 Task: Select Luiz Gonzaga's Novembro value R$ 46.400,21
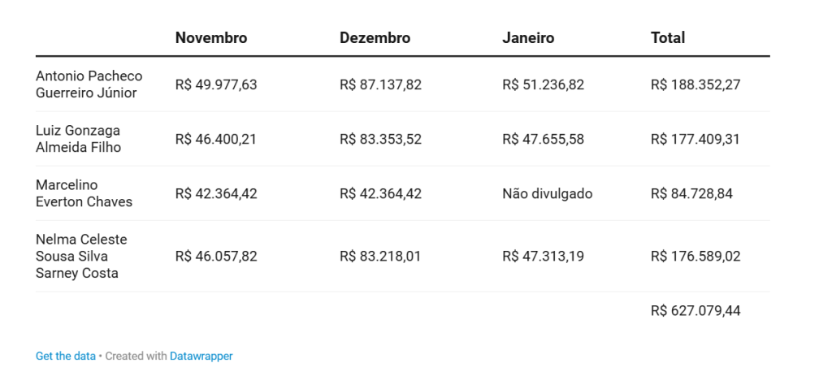pos(215,139)
